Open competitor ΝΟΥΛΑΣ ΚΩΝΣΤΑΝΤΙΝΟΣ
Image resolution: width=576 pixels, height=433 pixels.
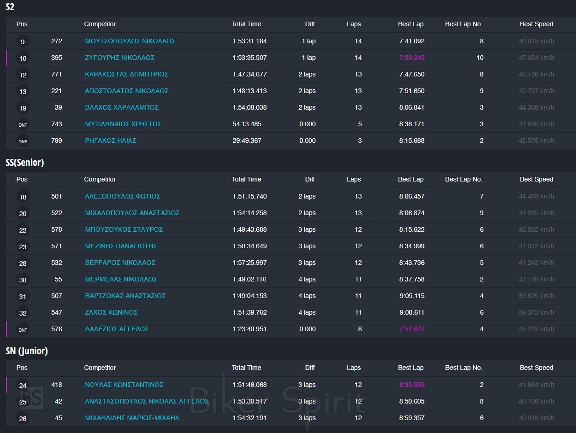[124, 385]
